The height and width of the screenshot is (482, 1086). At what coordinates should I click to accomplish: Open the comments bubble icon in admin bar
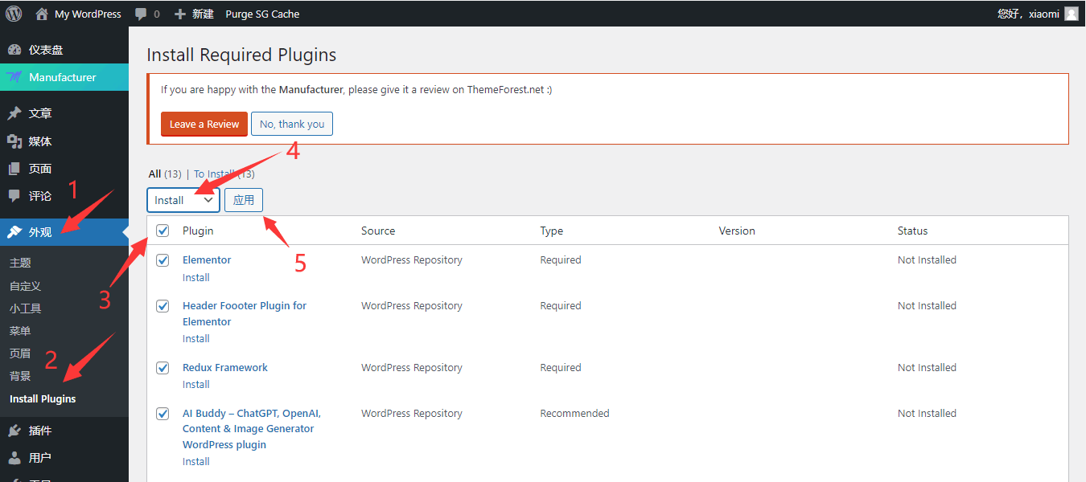(x=142, y=14)
